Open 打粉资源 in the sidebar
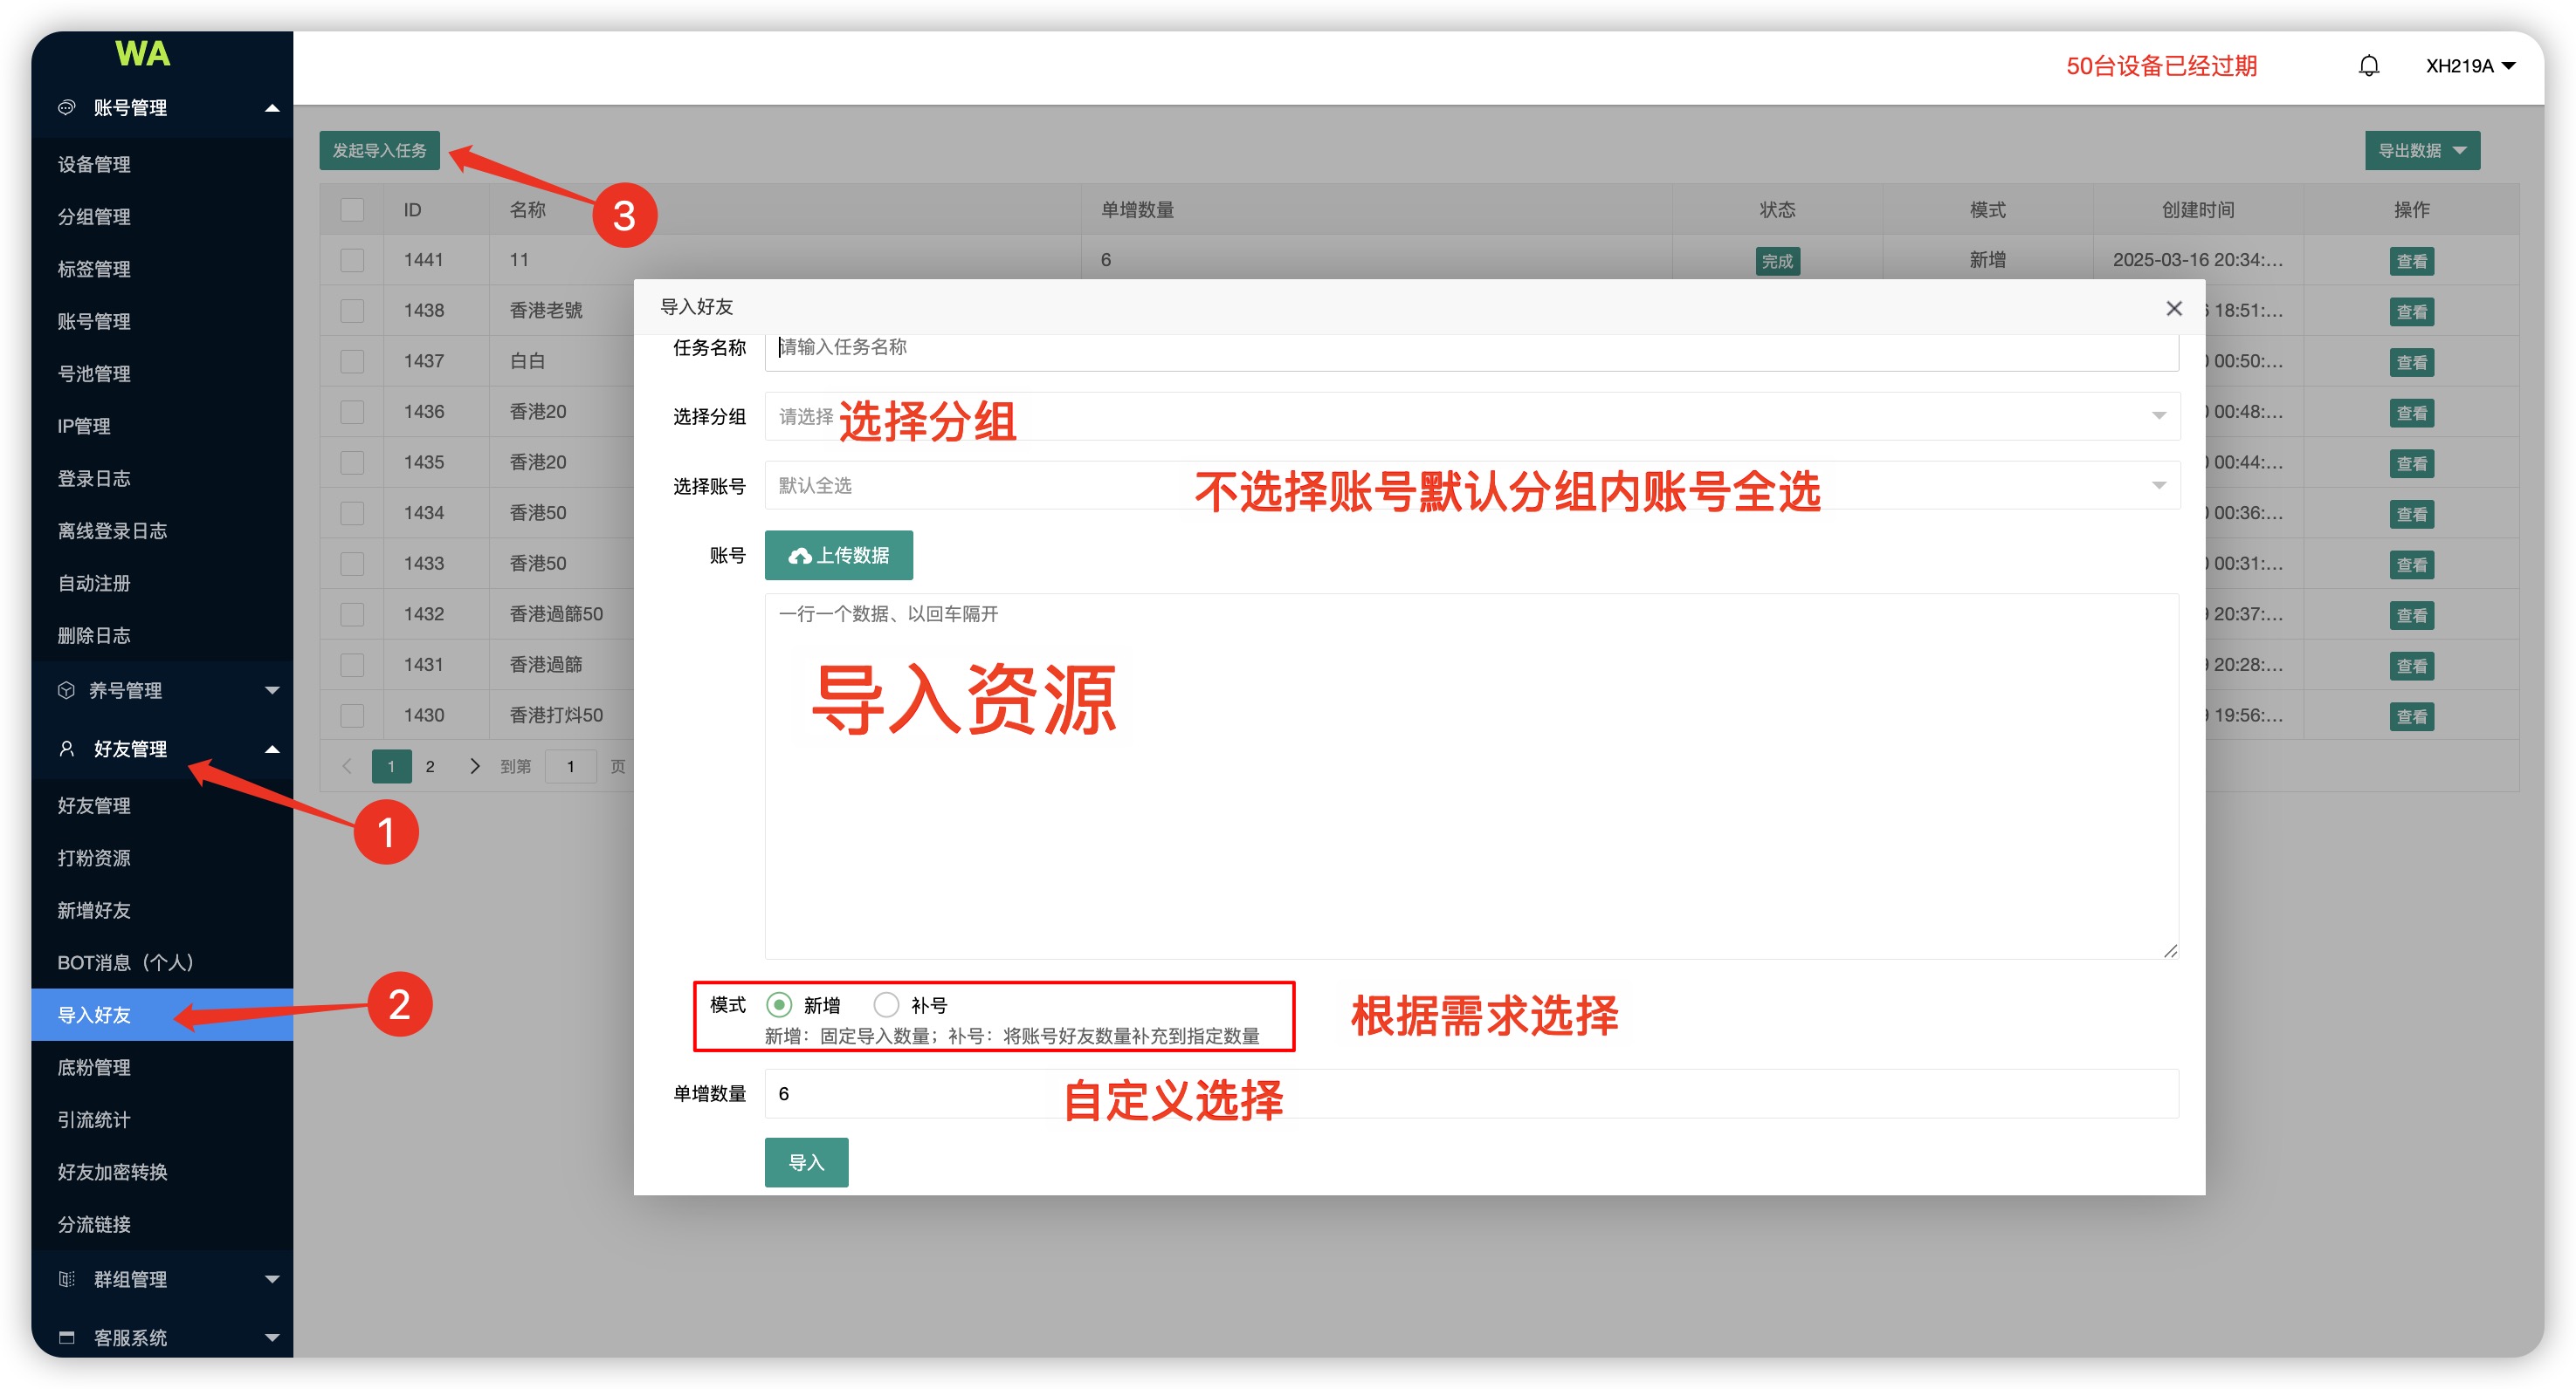The image size is (2576, 1389). [x=94, y=858]
